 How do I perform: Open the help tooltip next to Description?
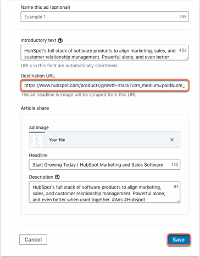point(57,177)
